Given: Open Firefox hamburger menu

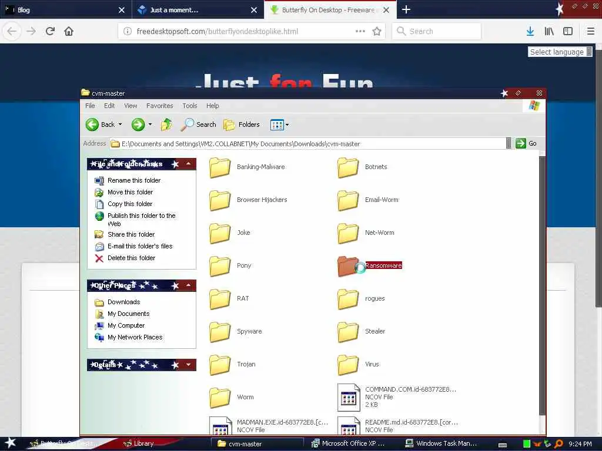Looking at the screenshot, I should tap(590, 31).
